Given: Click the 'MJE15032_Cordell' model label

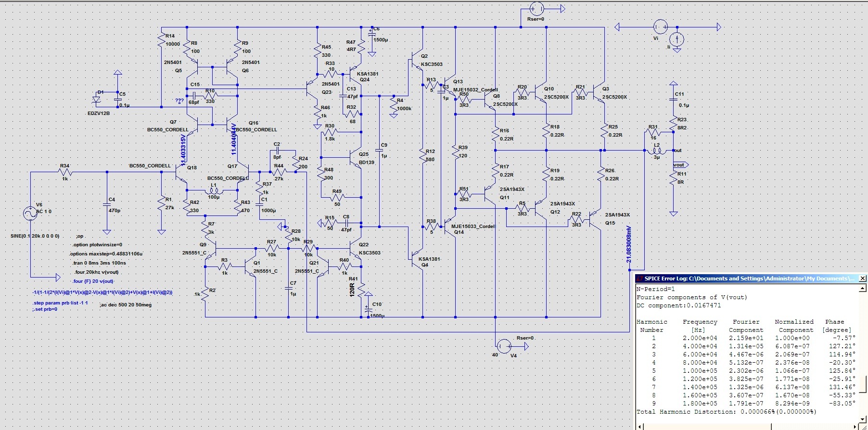Looking at the screenshot, I should pyautogui.click(x=476, y=90).
